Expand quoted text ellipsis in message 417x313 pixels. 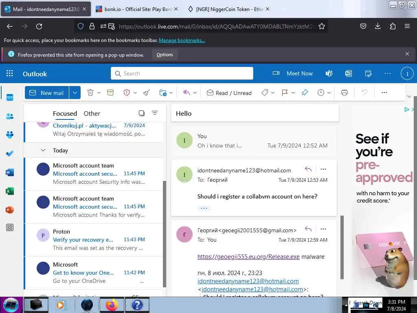coord(204,208)
